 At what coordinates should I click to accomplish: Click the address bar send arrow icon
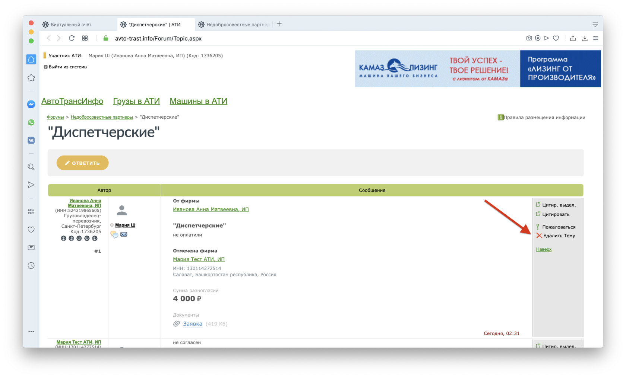click(x=546, y=38)
